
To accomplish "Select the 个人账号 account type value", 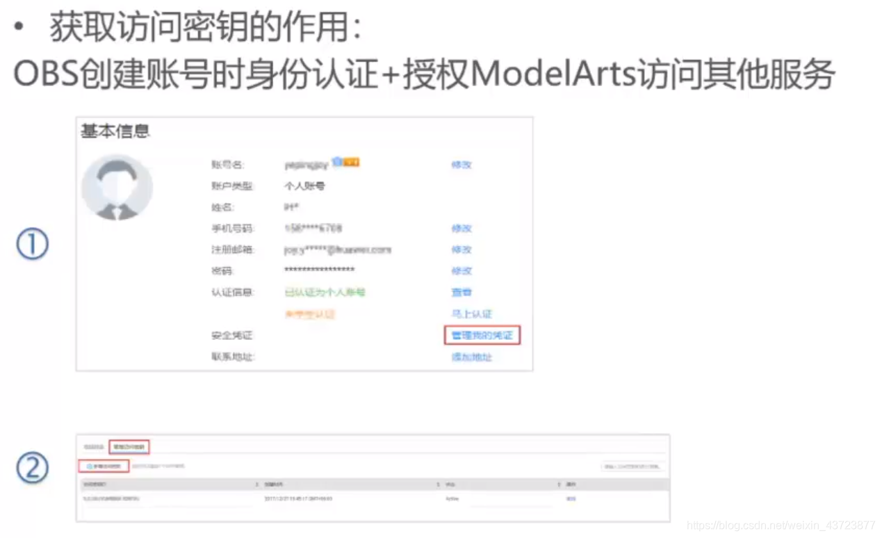I will [304, 186].
